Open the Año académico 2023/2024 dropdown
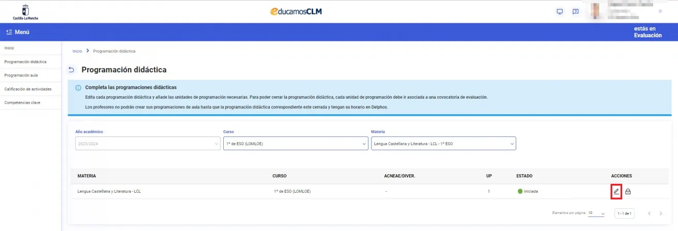Screen dimensions: 678x231 click(x=147, y=144)
